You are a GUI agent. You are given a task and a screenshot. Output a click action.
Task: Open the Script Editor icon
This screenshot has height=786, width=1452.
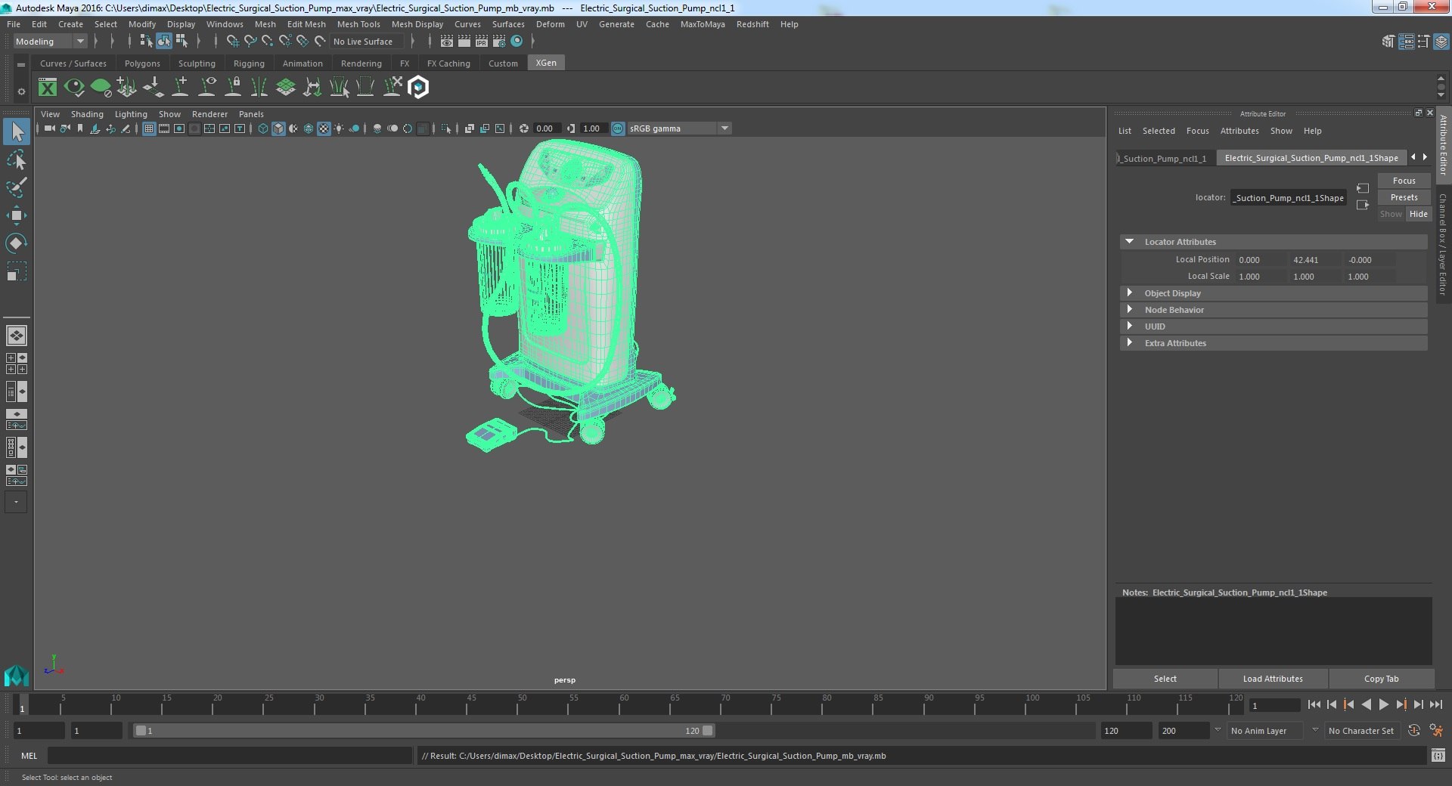1438,755
